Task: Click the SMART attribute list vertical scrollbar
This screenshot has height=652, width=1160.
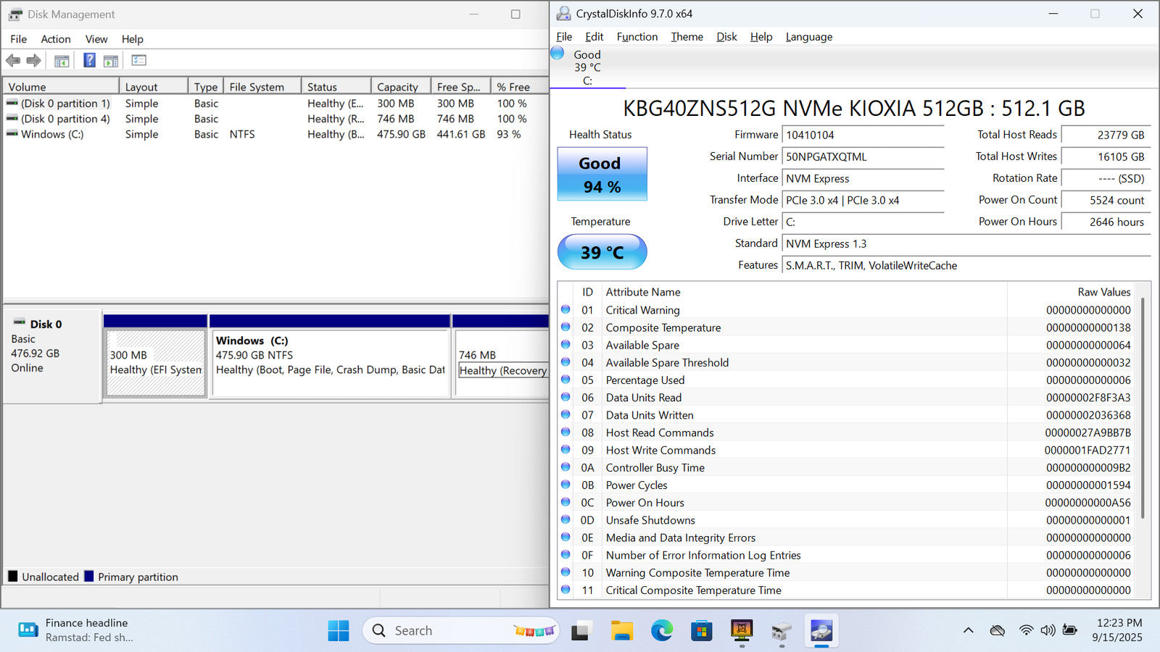Action: pos(1143,406)
